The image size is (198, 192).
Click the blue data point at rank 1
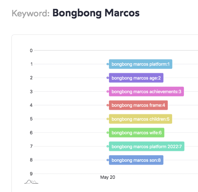tap(107, 64)
